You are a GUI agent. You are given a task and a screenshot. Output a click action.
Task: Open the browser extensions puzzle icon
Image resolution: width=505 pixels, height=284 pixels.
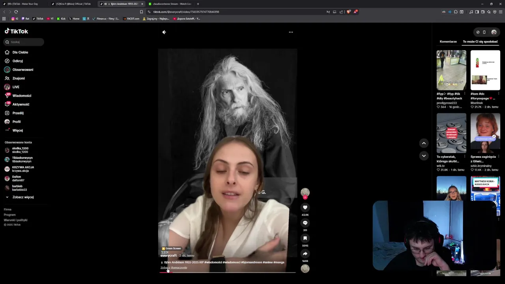(x=456, y=12)
